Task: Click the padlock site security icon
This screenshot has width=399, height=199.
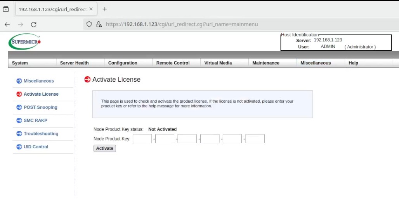Action: [99, 24]
